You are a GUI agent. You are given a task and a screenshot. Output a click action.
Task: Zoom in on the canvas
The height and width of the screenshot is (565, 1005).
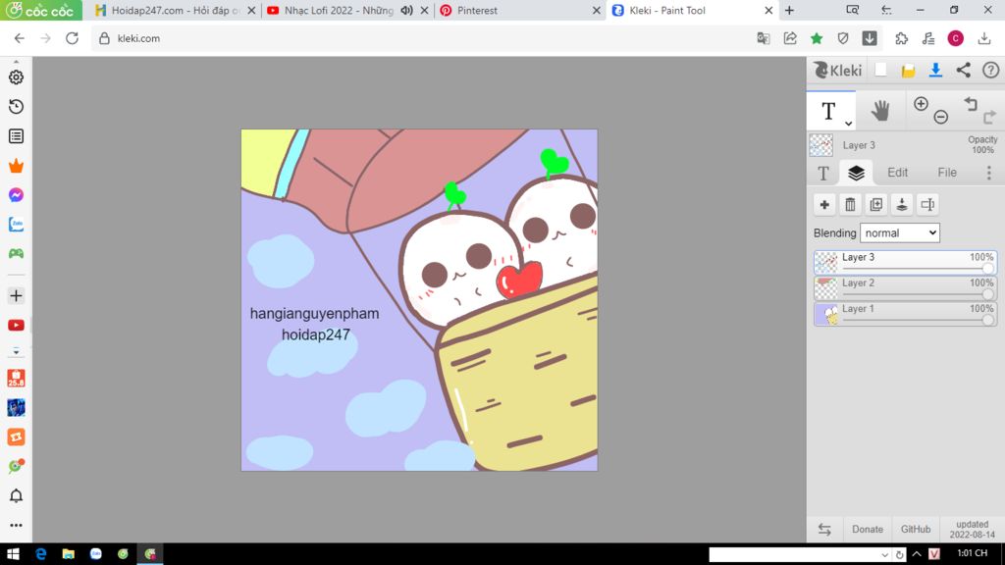[921, 104]
